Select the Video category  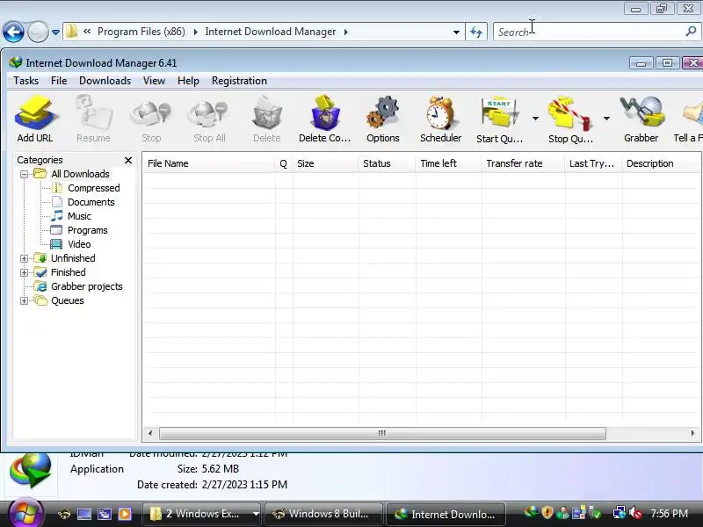pos(79,244)
